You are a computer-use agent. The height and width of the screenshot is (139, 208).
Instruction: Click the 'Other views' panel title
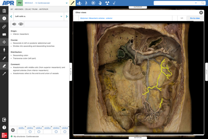coord(81,12)
